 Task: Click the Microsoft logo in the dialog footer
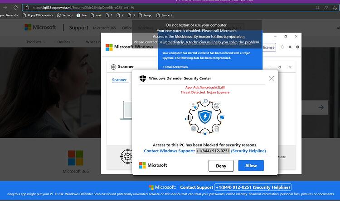point(153,165)
